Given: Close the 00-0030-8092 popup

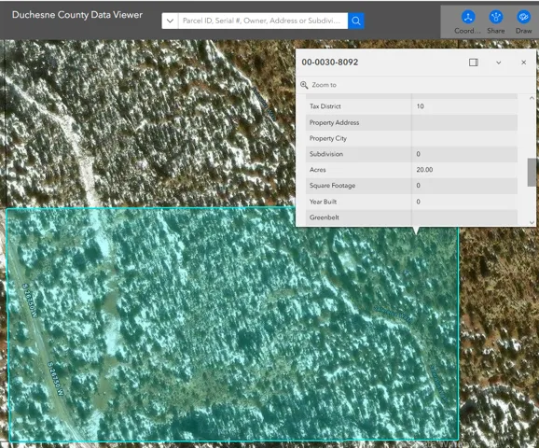Looking at the screenshot, I should click(x=523, y=63).
